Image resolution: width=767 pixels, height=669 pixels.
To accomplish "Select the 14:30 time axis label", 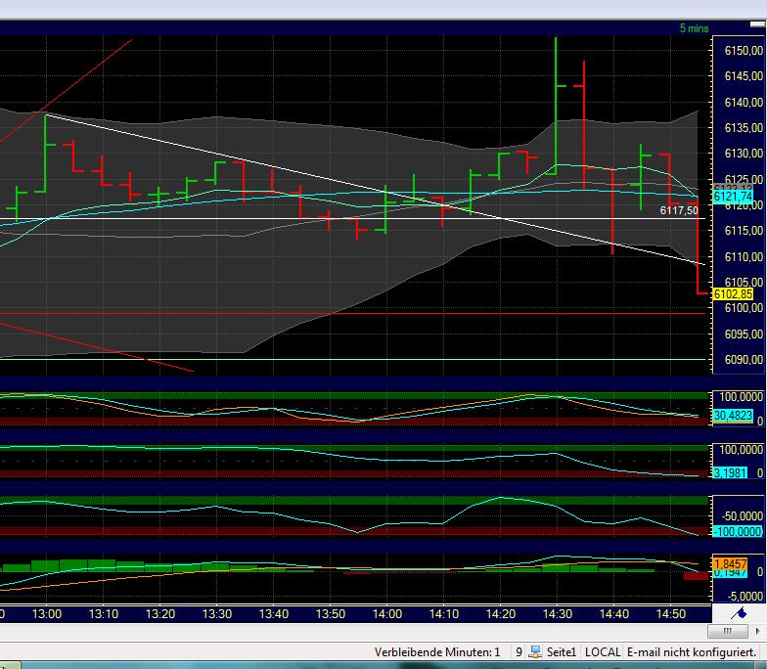I will pyautogui.click(x=557, y=613).
